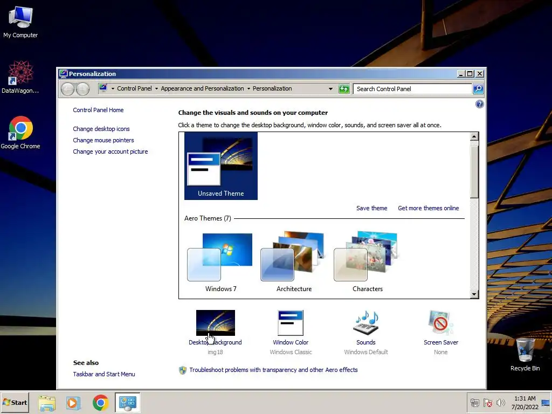Open Chrome from the taskbar
552x414 pixels.
100,403
